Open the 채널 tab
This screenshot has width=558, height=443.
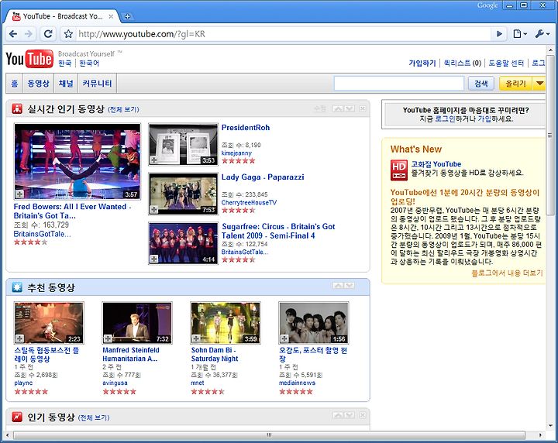pyautogui.click(x=66, y=84)
